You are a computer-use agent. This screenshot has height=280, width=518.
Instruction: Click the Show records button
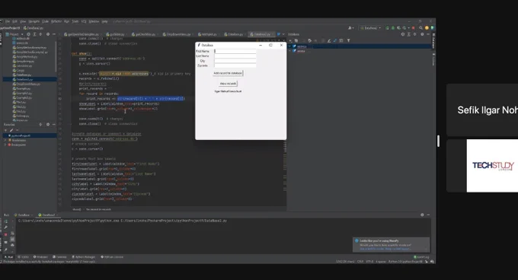point(228,84)
